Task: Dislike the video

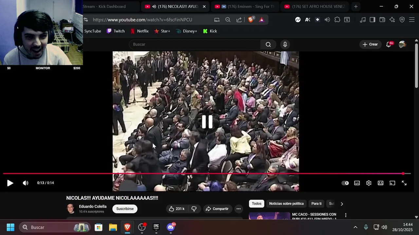Action: click(194, 209)
